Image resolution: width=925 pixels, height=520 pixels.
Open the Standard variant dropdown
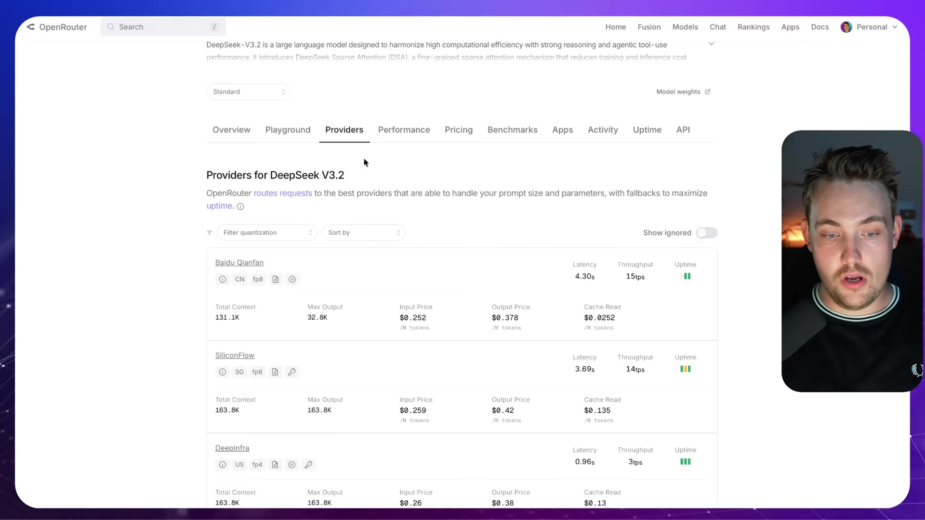pos(248,92)
